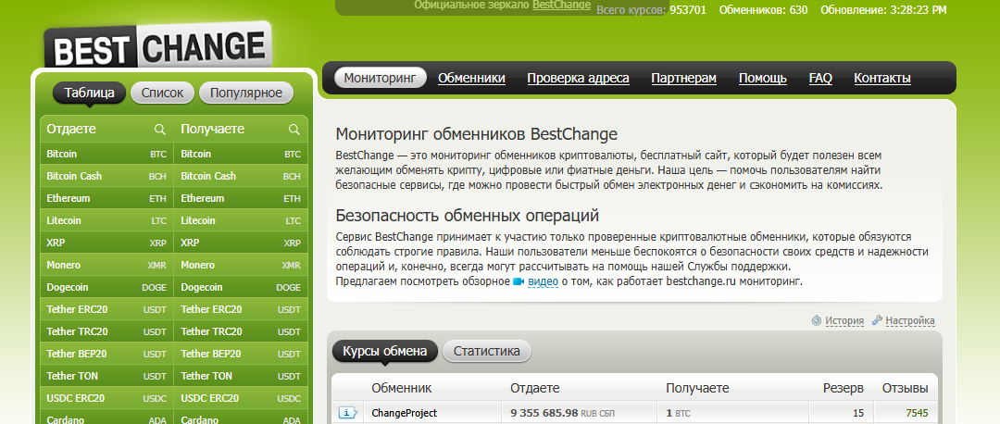Open the Мониторинг menu item
Image resolution: width=1000 pixels, height=424 pixels.
coord(381,79)
